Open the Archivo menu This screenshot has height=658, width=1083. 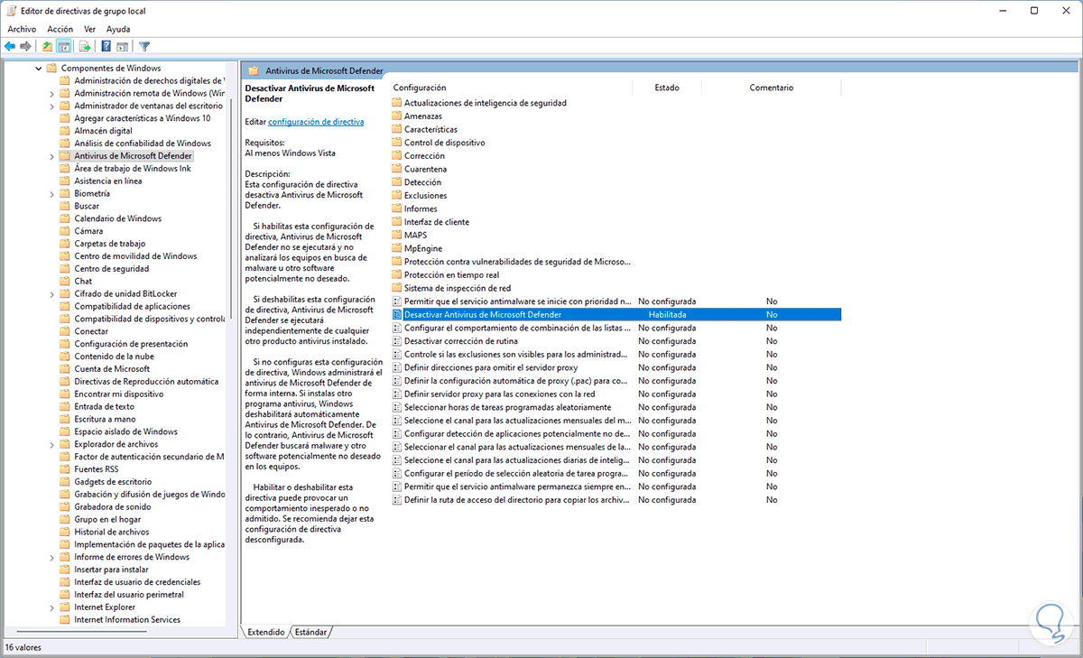(x=22, y=29)
